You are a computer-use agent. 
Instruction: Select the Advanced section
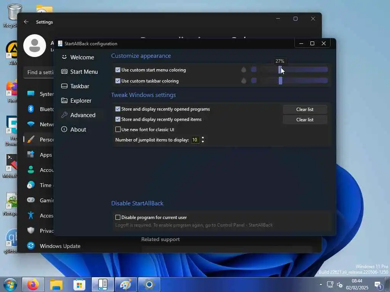[78, 115]
